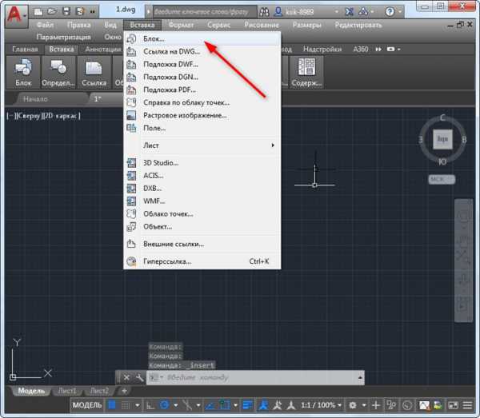Toggle ortho mode in status bar
The width and height of the screenshot is (480, 418).
(x=150, y=405)
